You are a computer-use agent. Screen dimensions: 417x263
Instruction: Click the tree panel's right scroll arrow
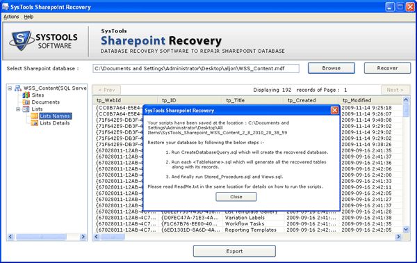tap(83, 237)
